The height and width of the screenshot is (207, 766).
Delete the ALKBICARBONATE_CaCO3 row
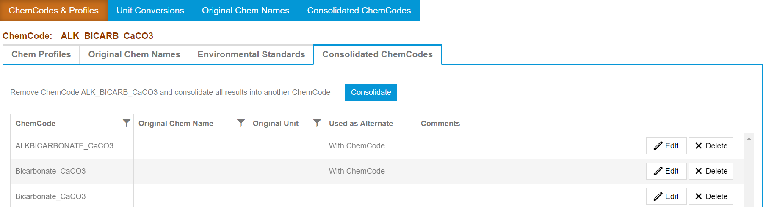pyautogui.click(x=711, y=146)
